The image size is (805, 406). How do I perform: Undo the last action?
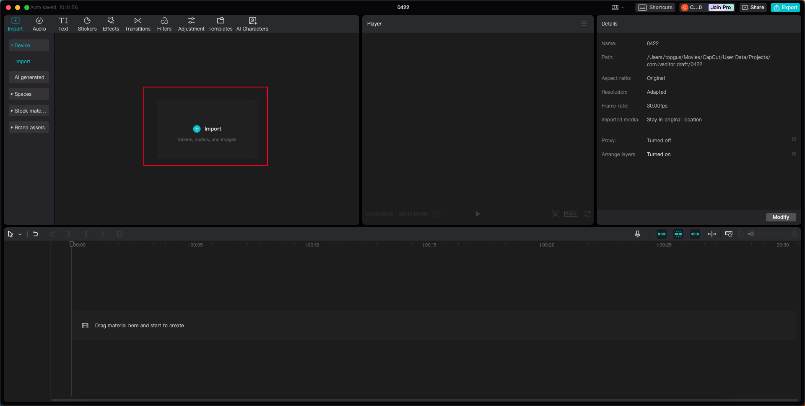pos(36,234)
